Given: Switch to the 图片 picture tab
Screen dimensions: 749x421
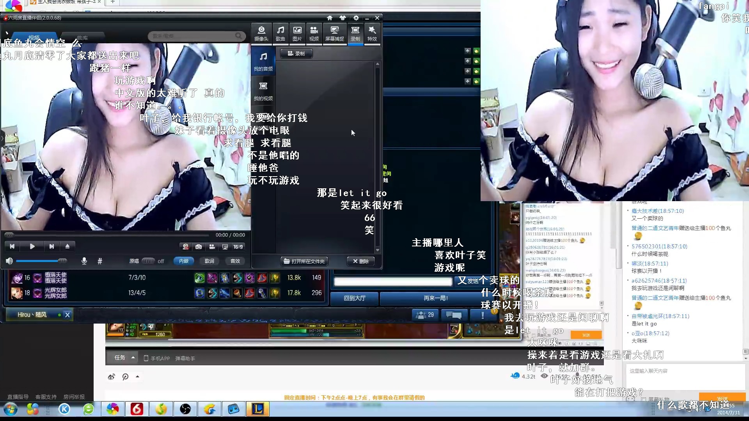Looking at the screenshot, I should 297,34.
